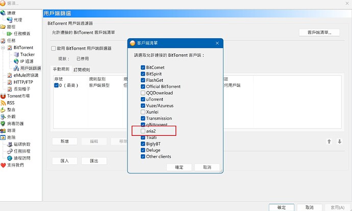The height and width of the screenshot is (211, 352).
Task: Click the 匯入 button
Action: pos(64,161)
